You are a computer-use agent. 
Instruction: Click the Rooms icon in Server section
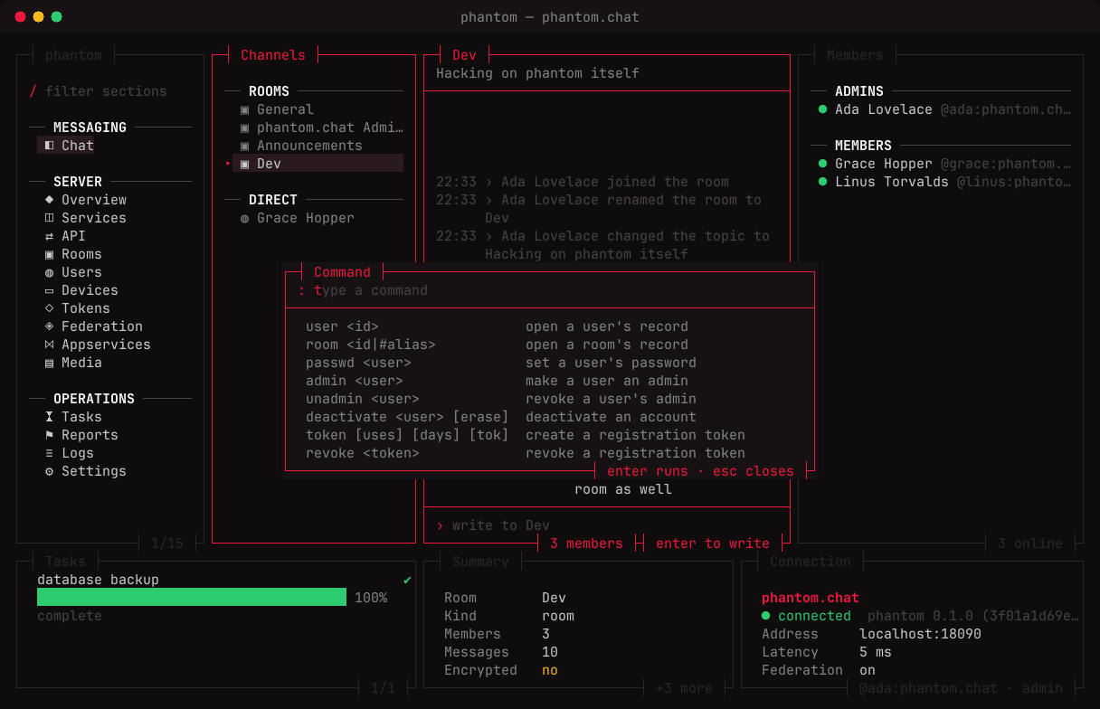pos(49,254)
